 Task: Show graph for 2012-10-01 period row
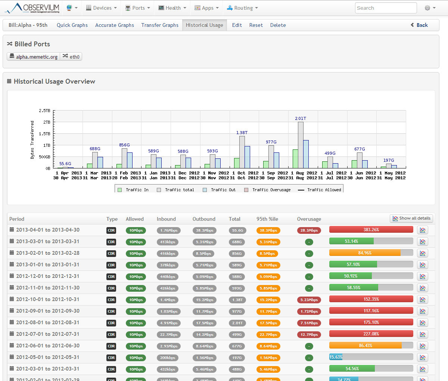[x=422, y=300]
